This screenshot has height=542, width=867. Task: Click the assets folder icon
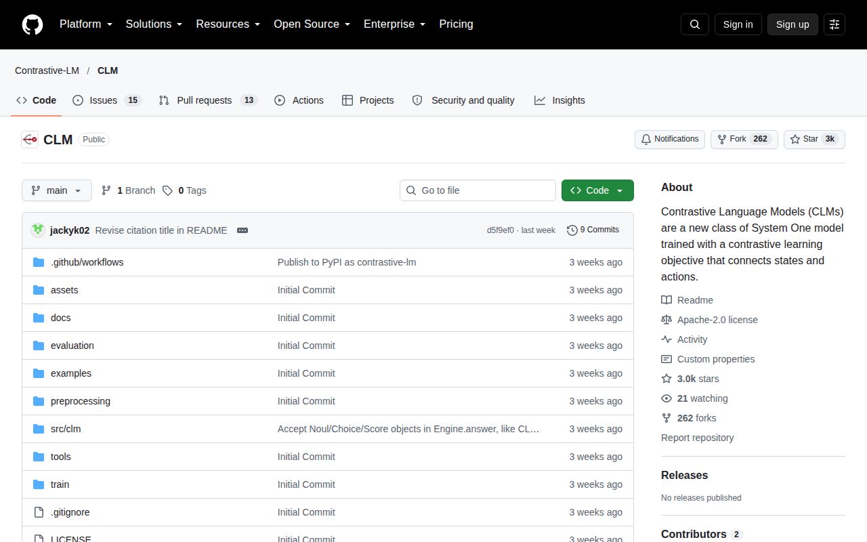coord(39,290)
